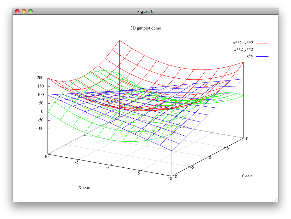Click the z-axis tick label 150
The image size is (291, 219).
[41, 86]
